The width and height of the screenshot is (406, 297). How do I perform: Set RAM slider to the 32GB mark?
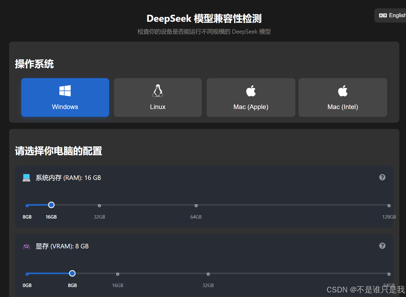click(99, 206)
